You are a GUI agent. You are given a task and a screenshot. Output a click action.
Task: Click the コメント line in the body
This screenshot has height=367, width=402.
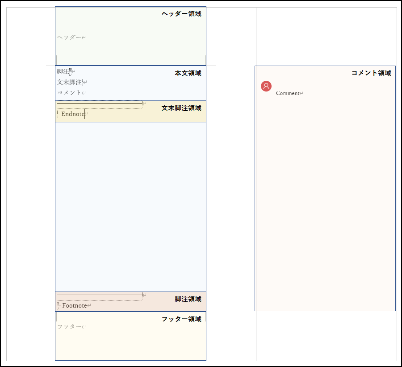pos(69,92)
